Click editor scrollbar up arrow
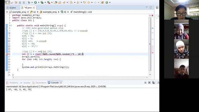This screenshot has height=112, width=199. (150, 16)
